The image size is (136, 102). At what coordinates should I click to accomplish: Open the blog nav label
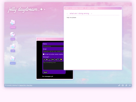(13, 39)
